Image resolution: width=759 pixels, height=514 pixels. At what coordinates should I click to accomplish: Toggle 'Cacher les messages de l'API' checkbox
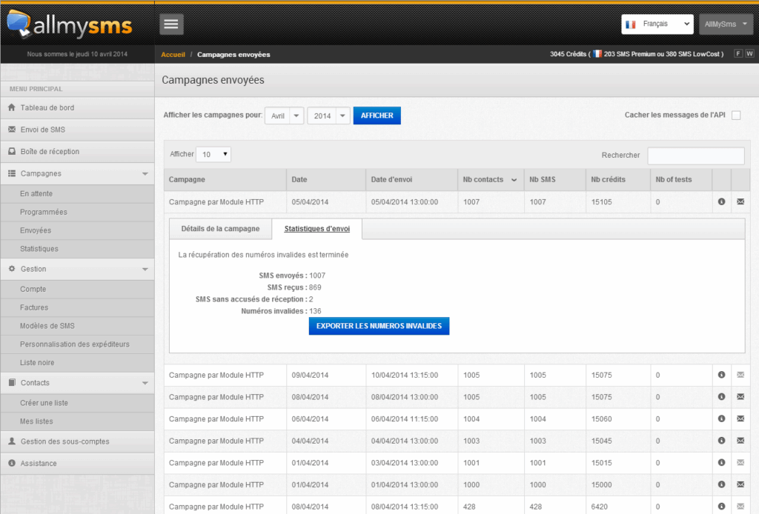click(736, 115)
